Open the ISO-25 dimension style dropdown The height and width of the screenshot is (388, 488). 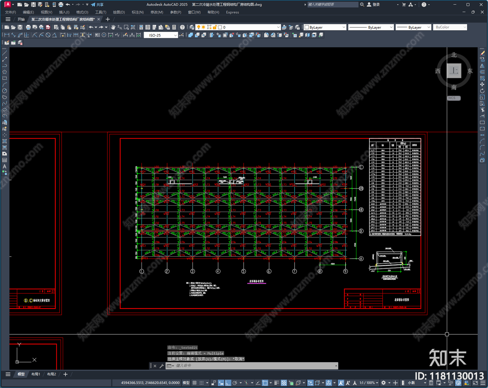click(161, 35)
